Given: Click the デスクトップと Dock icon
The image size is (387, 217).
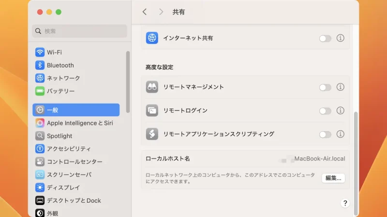Looking at the screenshot, I should 40,200.
